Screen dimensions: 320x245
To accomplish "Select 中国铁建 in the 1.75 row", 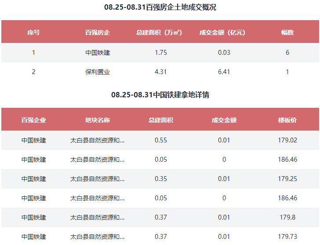I will pos(98,53).
